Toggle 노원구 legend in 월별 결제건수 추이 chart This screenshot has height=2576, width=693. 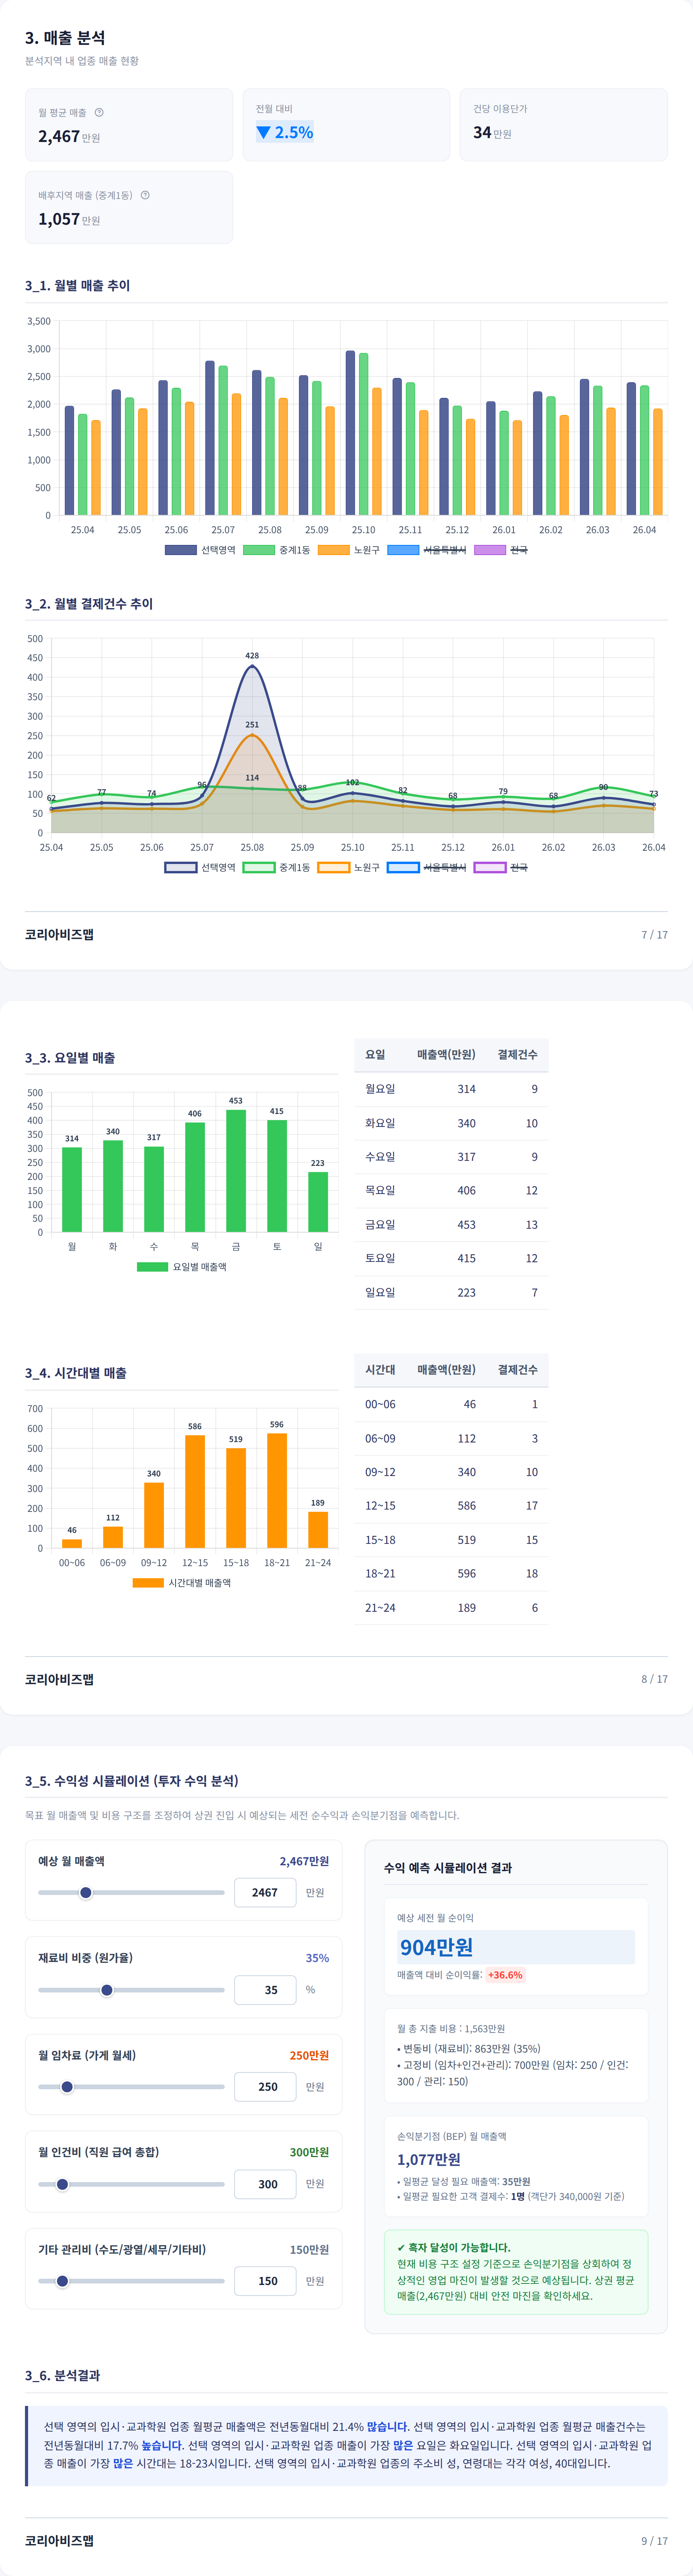(x=349, y=867)
